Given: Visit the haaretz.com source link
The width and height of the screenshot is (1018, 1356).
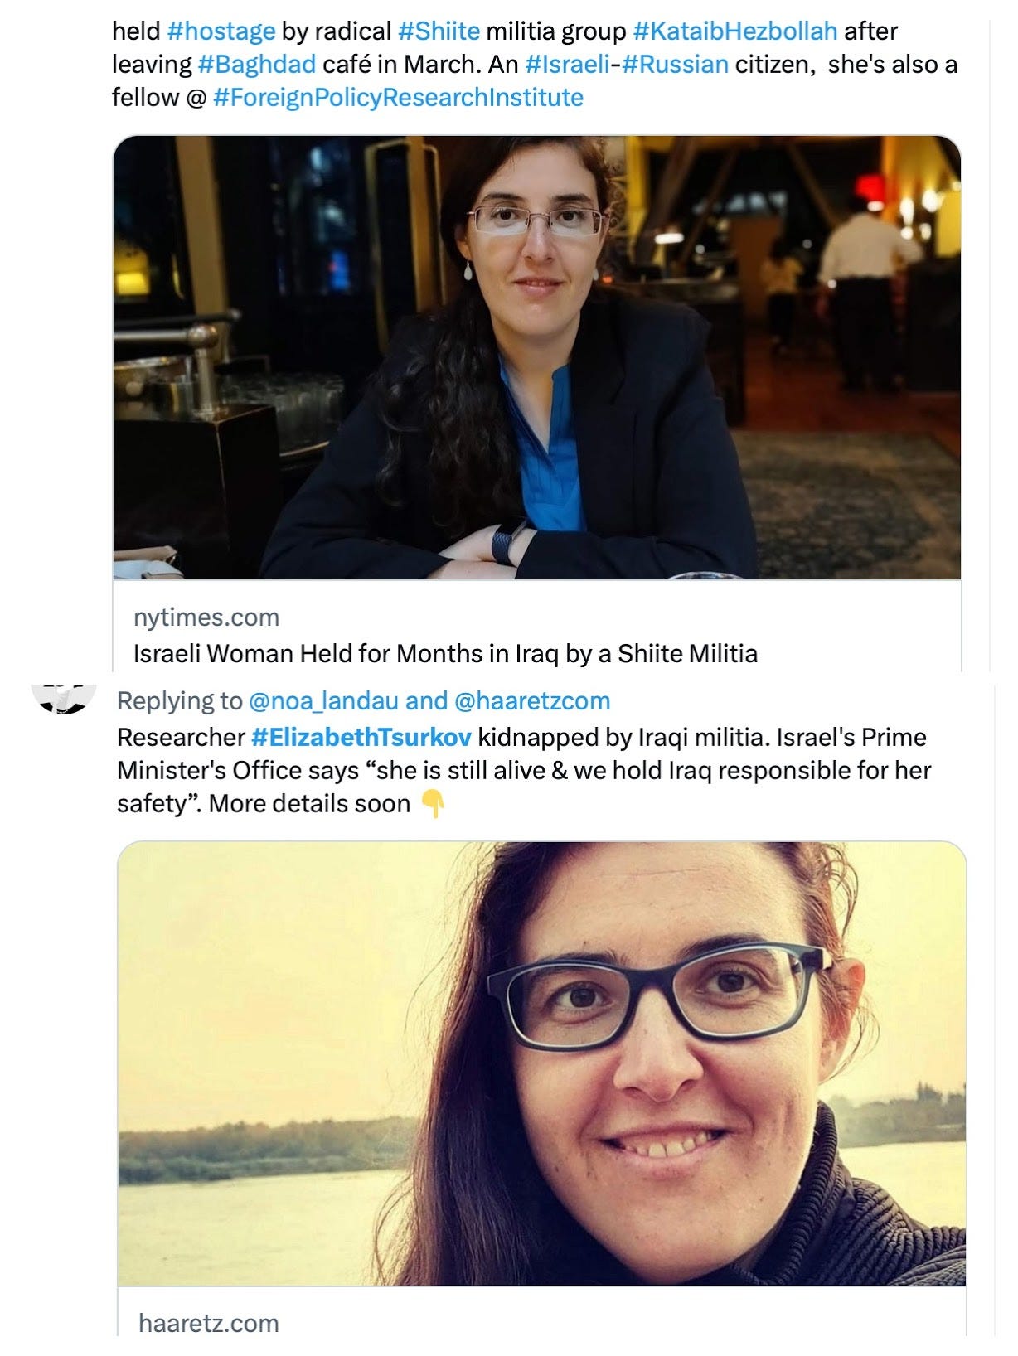Looking at the screenshot, I should pos(208,1323).
